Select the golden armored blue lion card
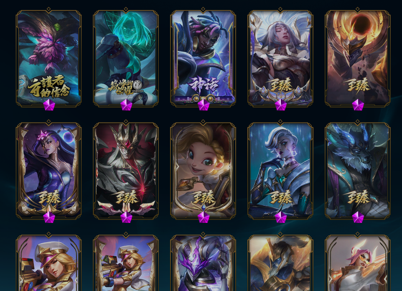The image size is (402, 291). click(280, 263)
